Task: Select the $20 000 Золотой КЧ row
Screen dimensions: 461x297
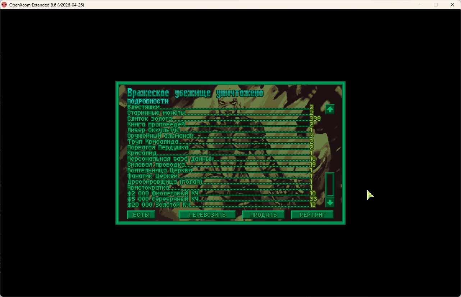Action: pyautogui.click(x=224, y=205)
